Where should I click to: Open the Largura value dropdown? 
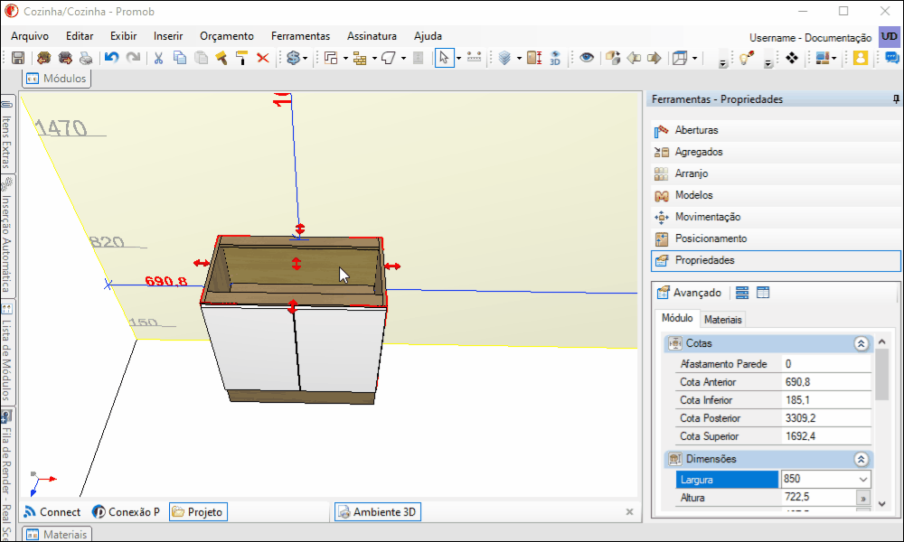[863, 479]
